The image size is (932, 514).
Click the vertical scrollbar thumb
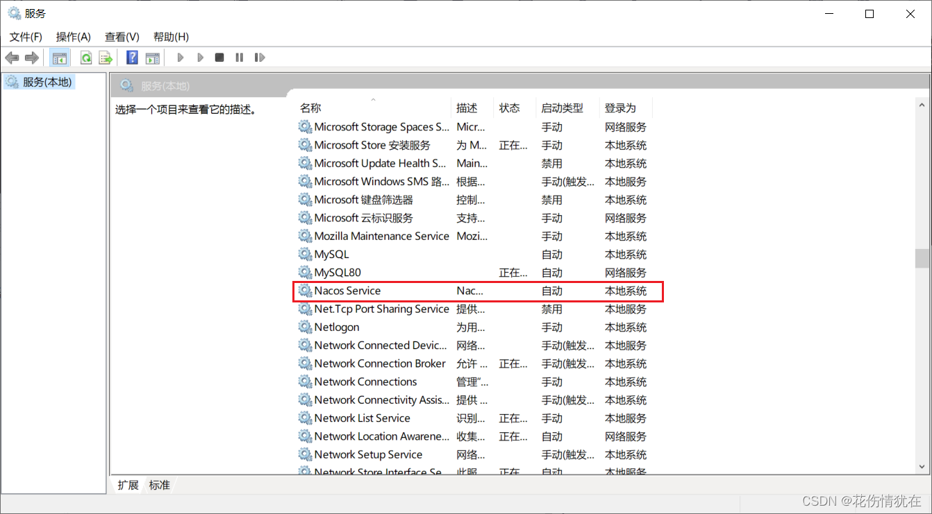[x=922, y=258]
